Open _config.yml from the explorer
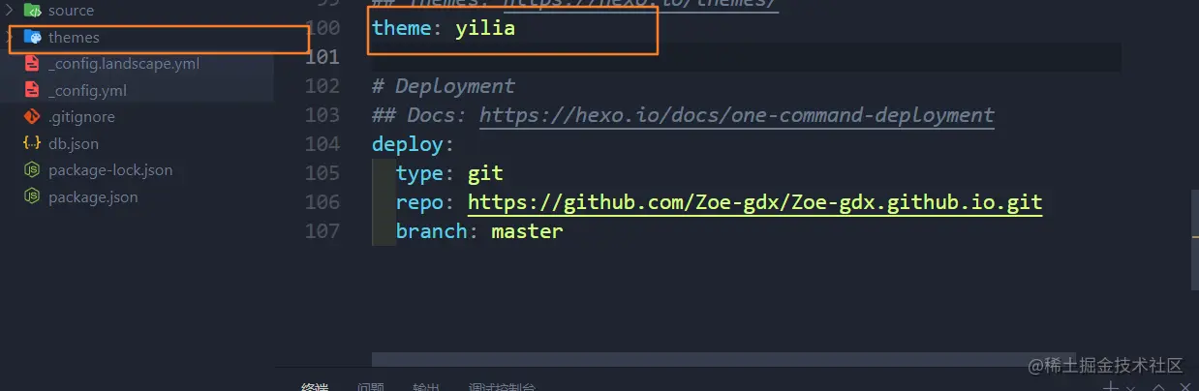 (x=87, y=91)
